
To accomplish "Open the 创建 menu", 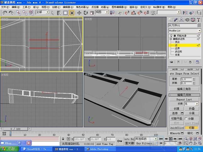I will click(x=56, y=7).
